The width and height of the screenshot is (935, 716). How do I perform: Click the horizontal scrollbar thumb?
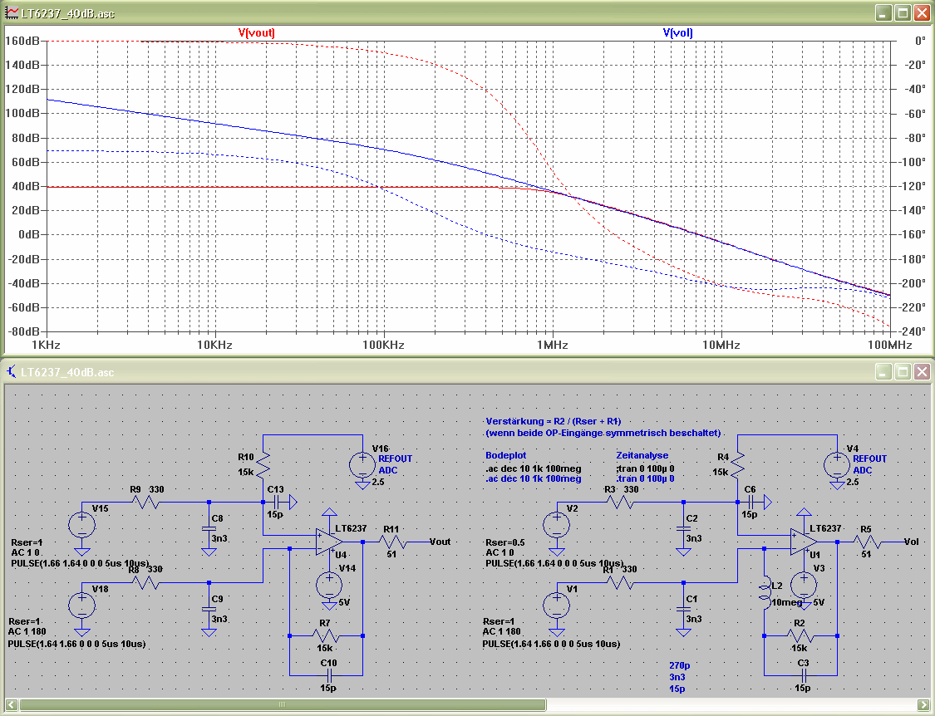pyautogui.click(x=283, y=704)
